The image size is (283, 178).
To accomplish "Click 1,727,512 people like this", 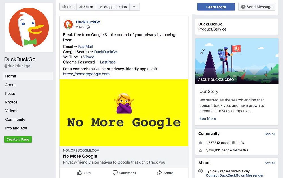I will 225,143.
